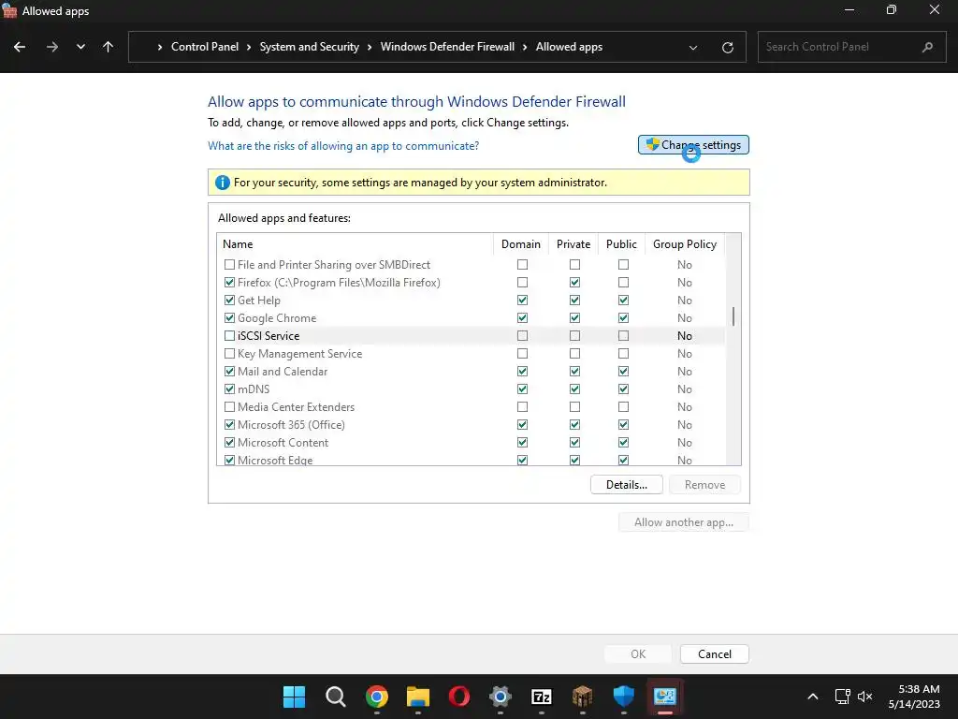
Task: Sort by Group Policy column header
Action: point(684,244)
